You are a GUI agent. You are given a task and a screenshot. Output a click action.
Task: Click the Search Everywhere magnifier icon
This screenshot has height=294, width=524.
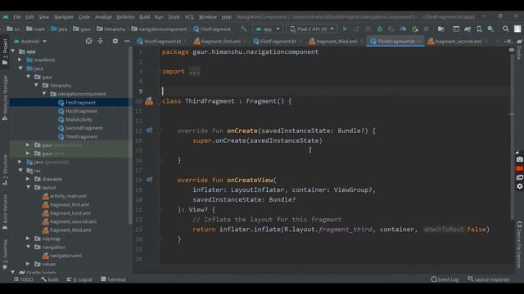point(506,29)
